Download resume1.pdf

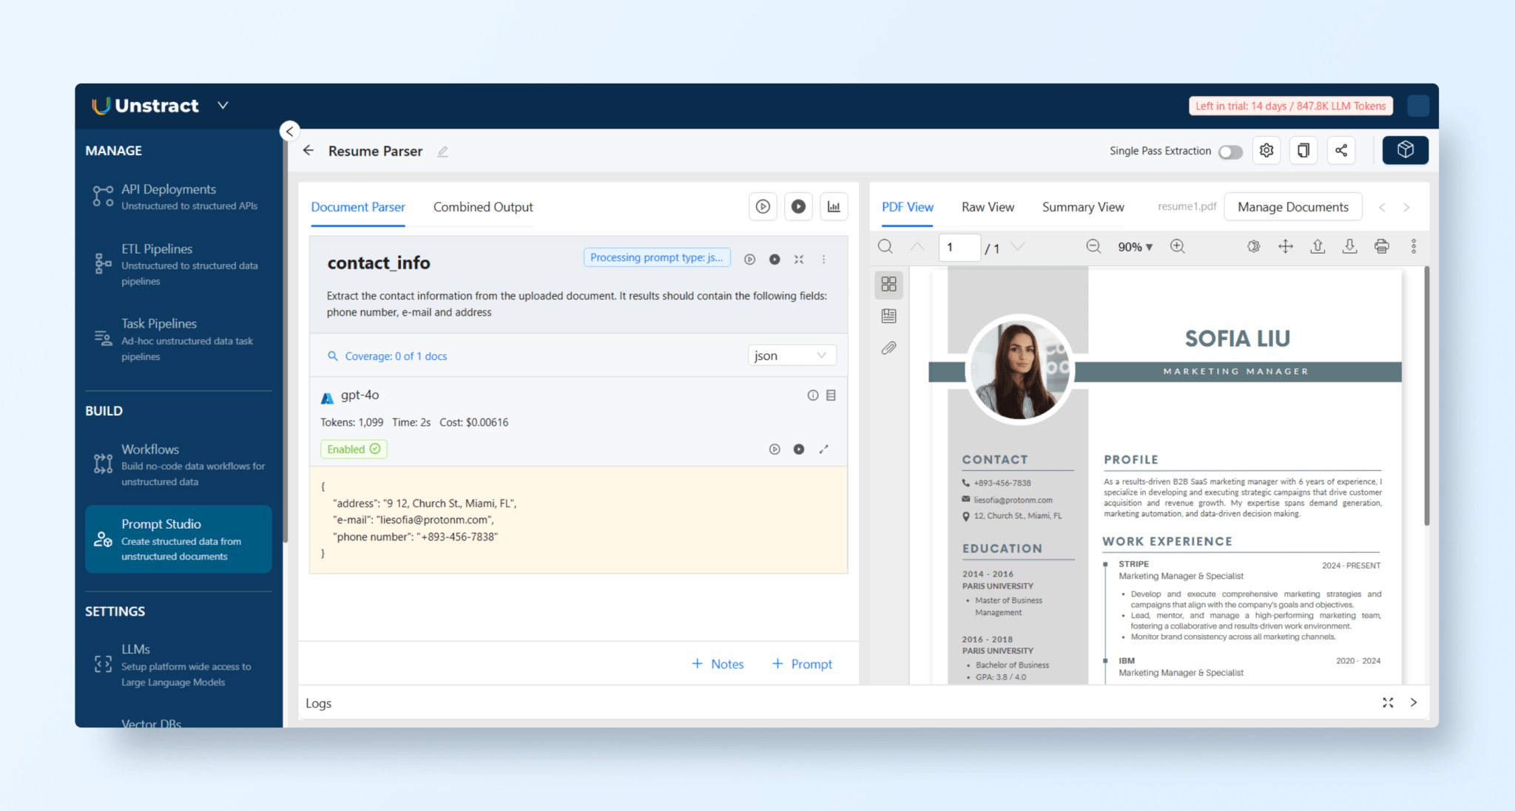(x=1349, y=246)
